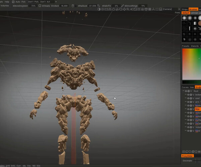
Task: Collapse the buste tree node
Action: point(186,106)
